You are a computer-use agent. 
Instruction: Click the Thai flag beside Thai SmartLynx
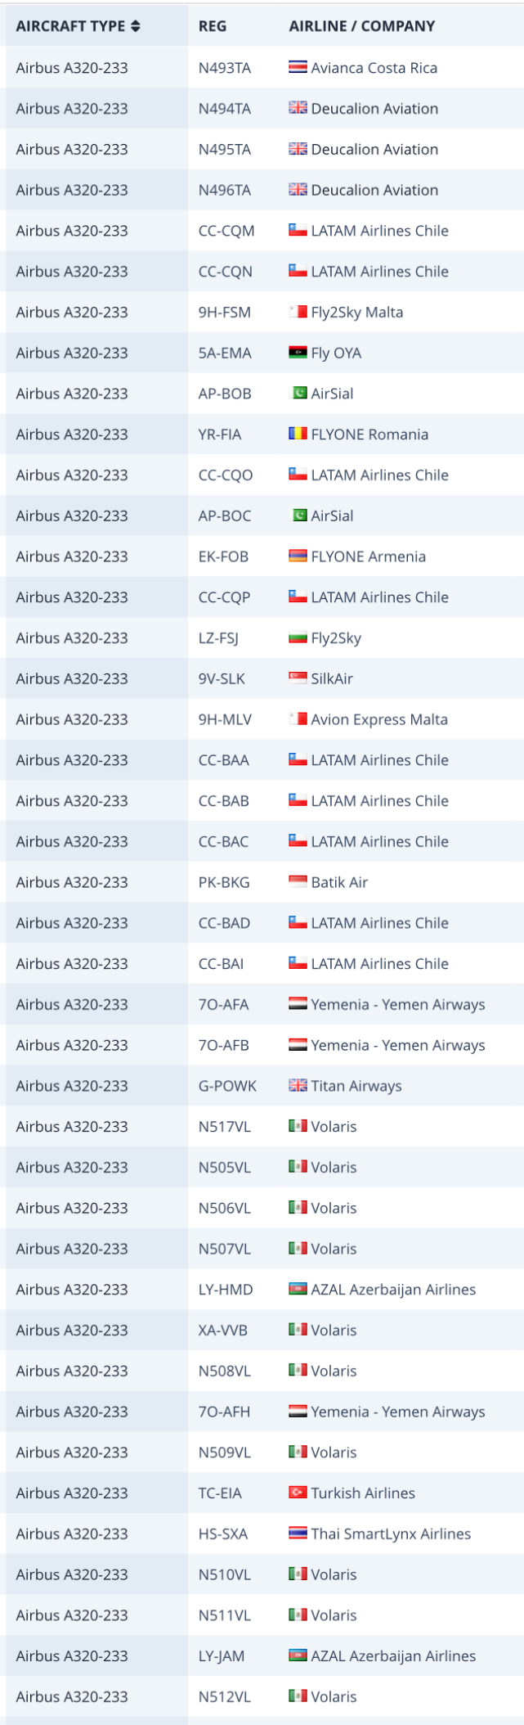298,1534
